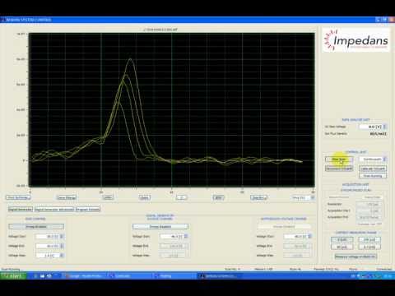Click second quick launch icon beside Start
The image size is (395, 296).
click(43, 276)
